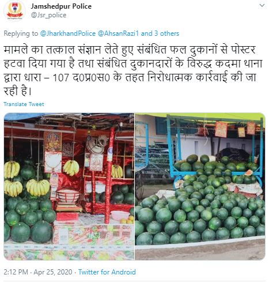Click the weighing scale in left photo
This screenshot has height=286, width=269.
(69, 201)
